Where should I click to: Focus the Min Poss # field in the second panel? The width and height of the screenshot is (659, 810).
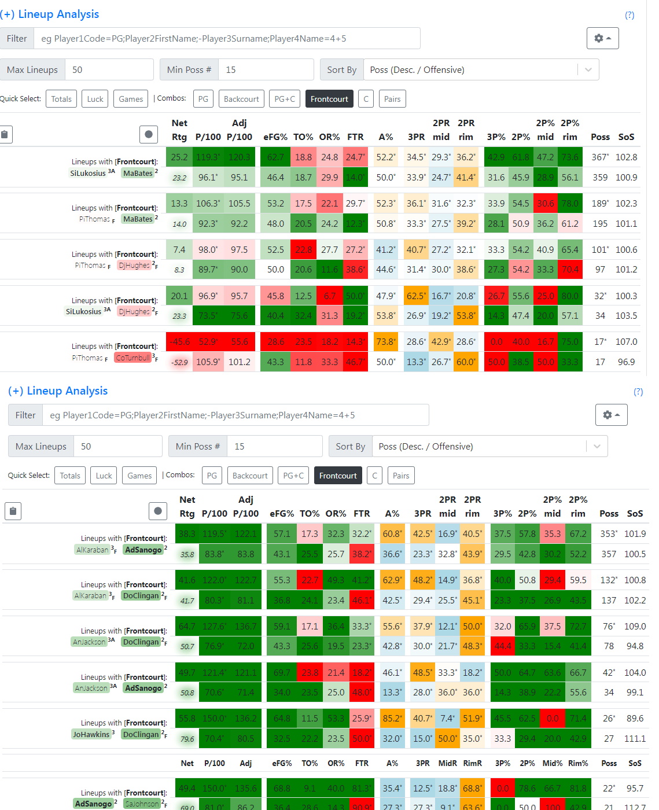tap(275, 446)
